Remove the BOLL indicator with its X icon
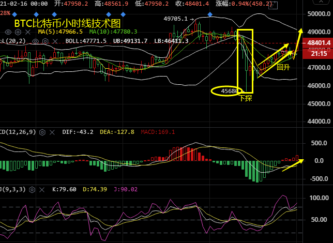The image size is (333, 243). [x=55, y=41]
